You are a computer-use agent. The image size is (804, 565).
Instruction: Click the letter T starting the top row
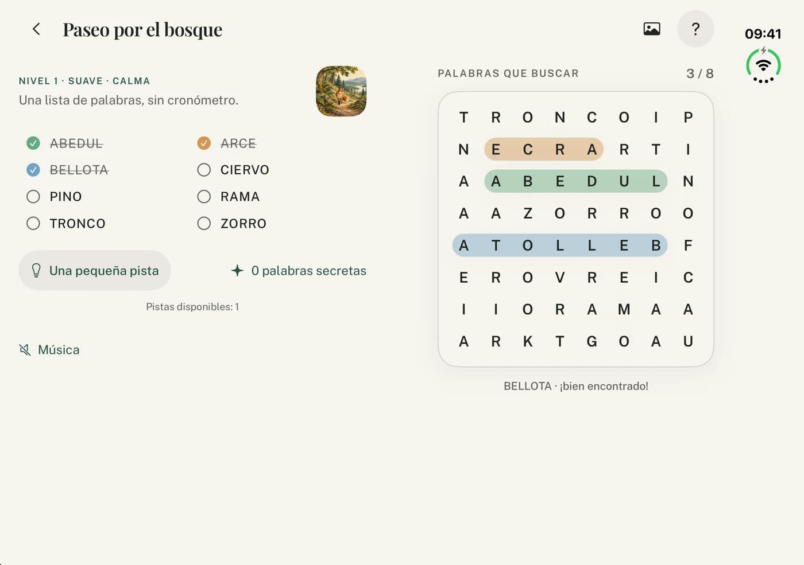pyautogui.click(x=463, y=118)
